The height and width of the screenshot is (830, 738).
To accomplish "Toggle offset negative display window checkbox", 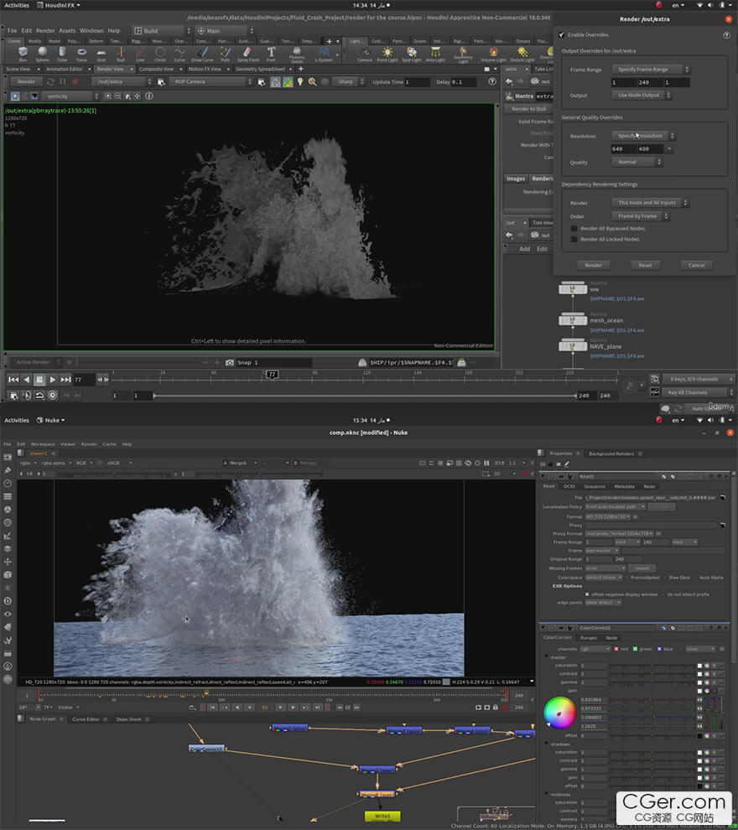I will tap(587, 594).
